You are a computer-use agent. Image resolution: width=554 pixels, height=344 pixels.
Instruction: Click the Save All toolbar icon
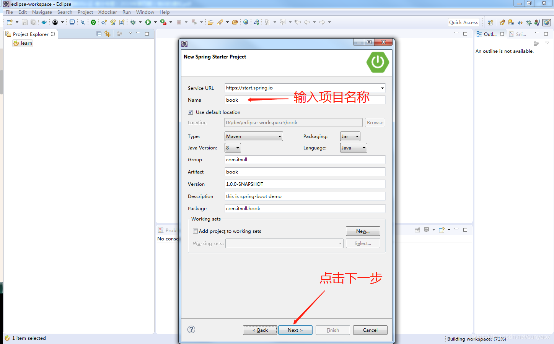[34, 22]
